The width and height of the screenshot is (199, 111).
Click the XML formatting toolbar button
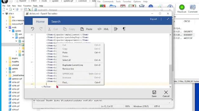tap(103, 29)
